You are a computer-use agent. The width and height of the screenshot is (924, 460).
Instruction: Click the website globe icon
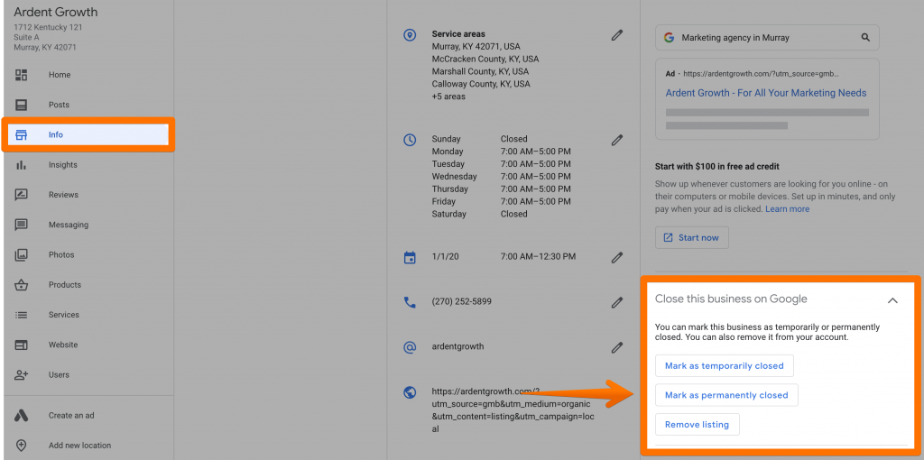[410, 392]
